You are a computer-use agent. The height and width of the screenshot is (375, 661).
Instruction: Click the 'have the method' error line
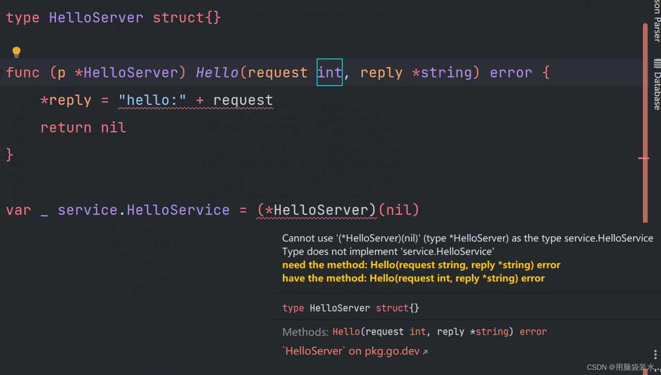click(414, 278)
